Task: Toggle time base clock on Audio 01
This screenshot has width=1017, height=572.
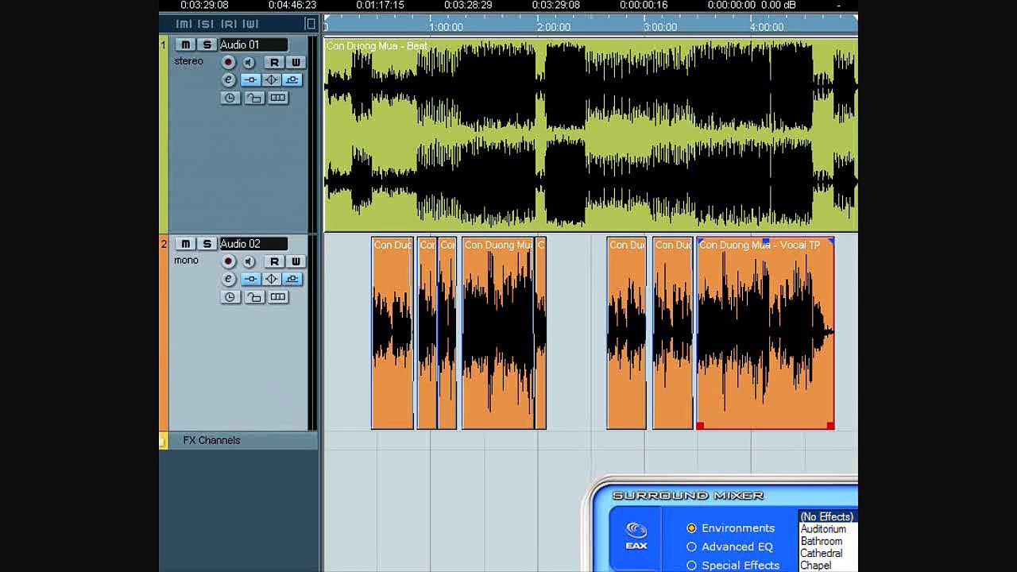Action: coord(230,98)
